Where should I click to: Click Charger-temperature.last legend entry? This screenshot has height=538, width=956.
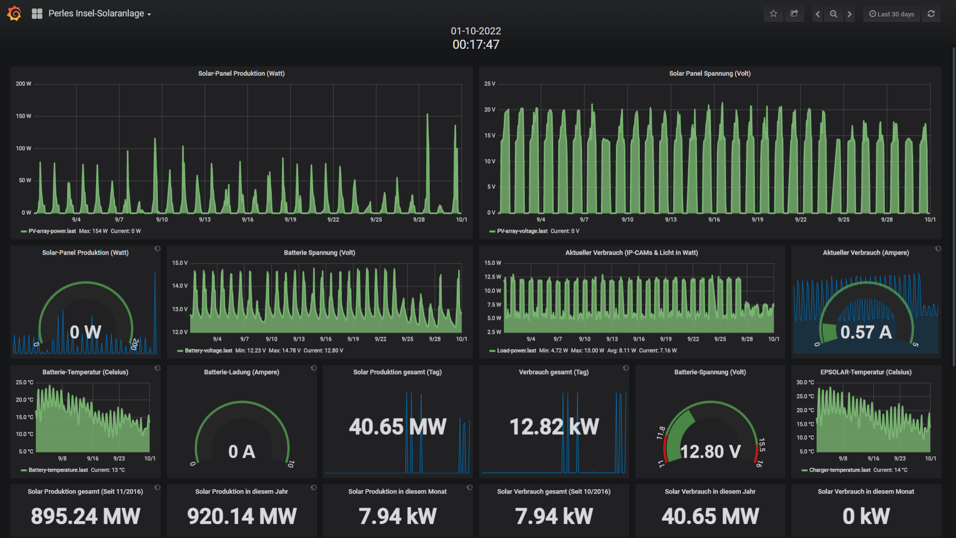[839, 470]
